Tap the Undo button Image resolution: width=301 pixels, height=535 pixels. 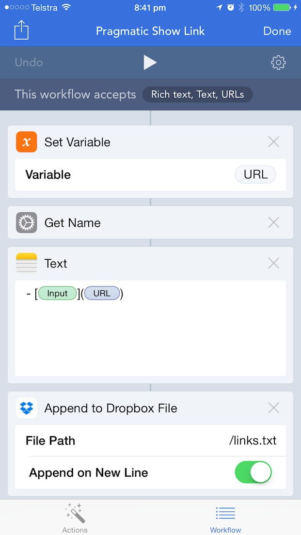coord(29,63)
